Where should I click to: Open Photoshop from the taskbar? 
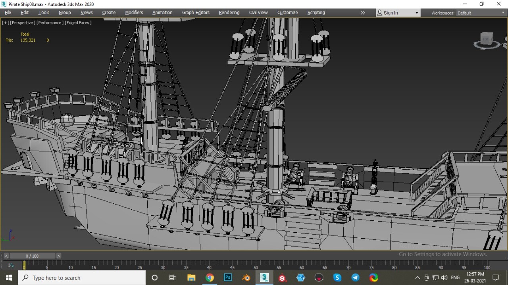point(228,278)
